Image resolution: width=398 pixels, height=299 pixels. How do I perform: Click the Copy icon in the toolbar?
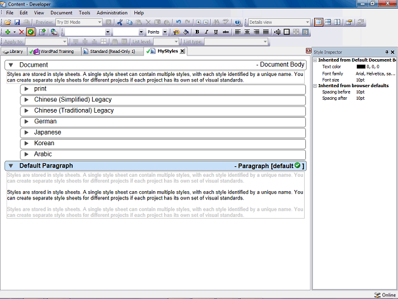(129, 22)
